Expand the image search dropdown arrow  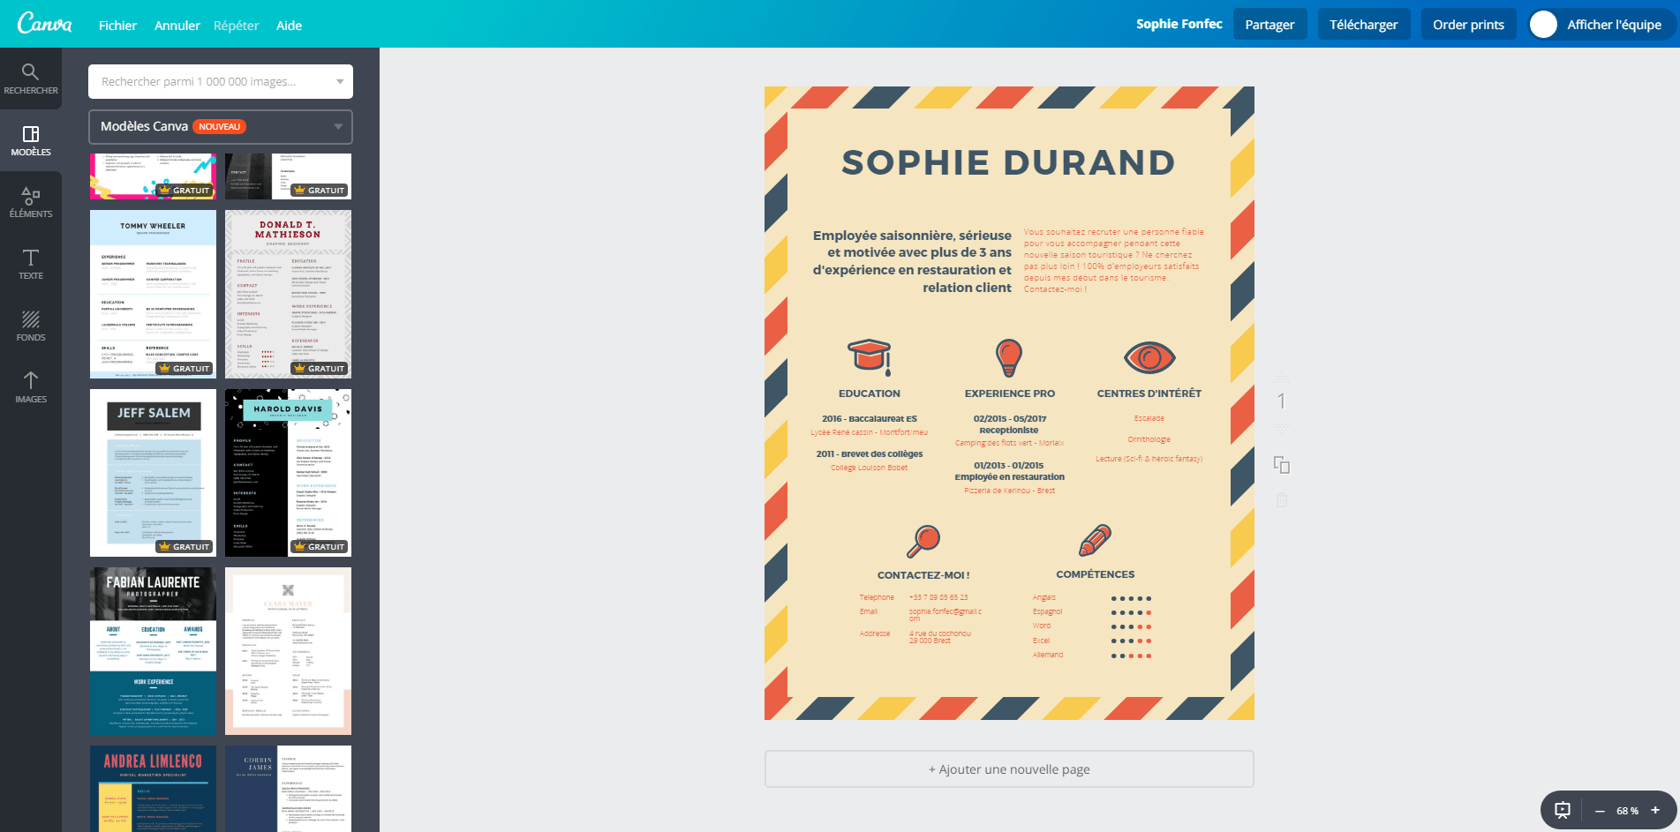tap(340, 81)
